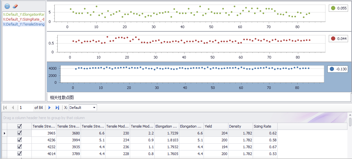This screenshot has height=159, width=352.
Task: Go to previous record arrow
Action: point(13,108)
